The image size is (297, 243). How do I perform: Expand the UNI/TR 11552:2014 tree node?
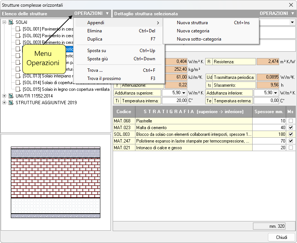point(4,96)
